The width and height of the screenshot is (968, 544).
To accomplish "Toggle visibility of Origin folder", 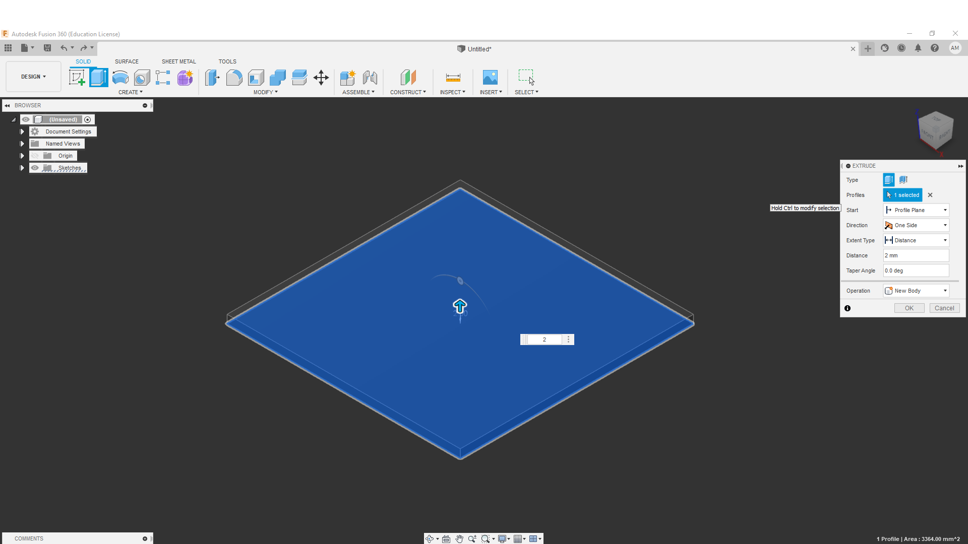I will (x=35, y=156).
